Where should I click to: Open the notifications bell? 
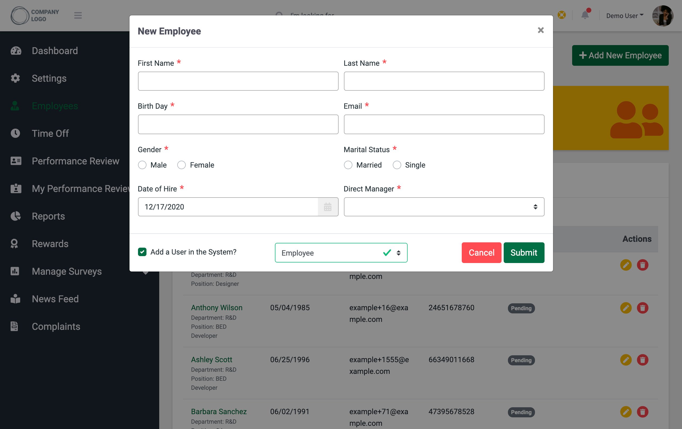point(585,15)
